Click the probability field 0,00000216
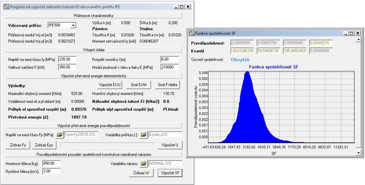The image size is (365, 185). [x=321, y=43]
